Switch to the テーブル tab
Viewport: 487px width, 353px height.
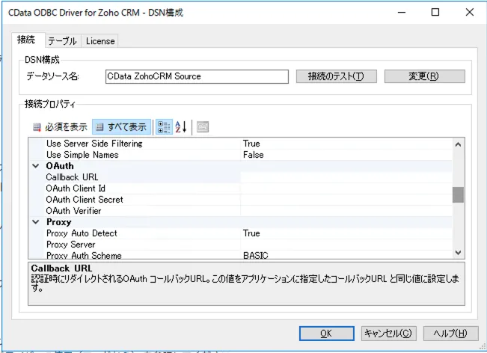tap(62, 41)
